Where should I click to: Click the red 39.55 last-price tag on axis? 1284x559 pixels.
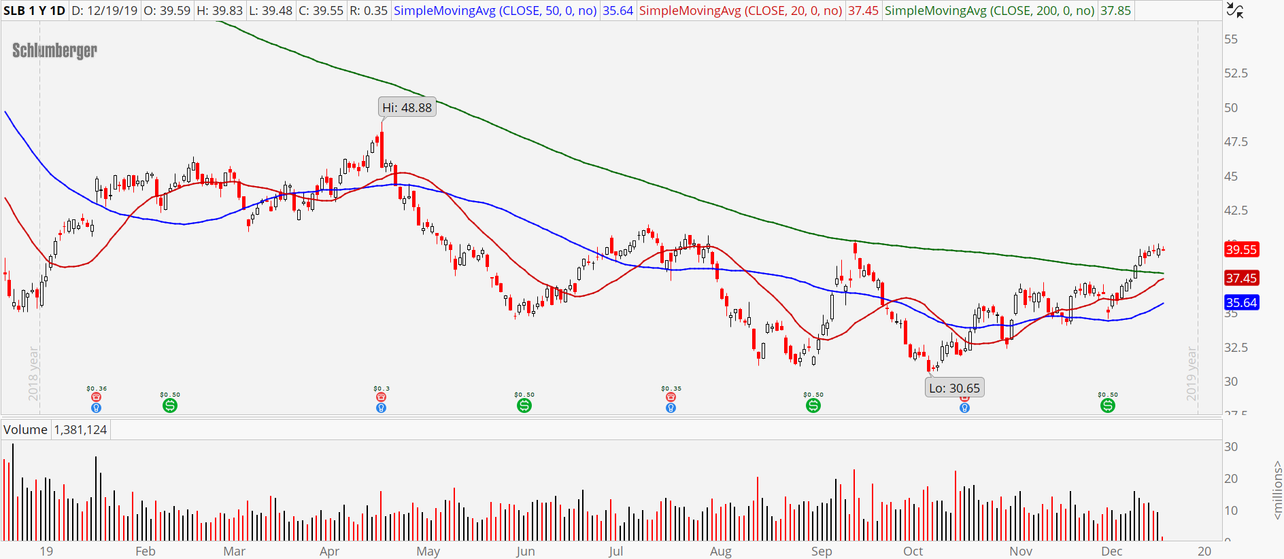pyautogui.click(x=1241, y=249)
